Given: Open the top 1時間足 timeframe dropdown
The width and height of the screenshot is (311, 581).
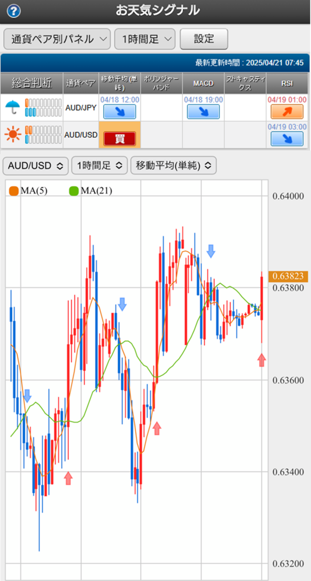Looking at the screenshot, I should 144,39.
